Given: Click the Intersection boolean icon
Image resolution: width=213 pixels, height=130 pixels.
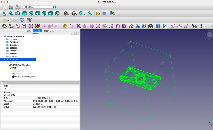Looking at the screenshot, I should click(180, 26).
